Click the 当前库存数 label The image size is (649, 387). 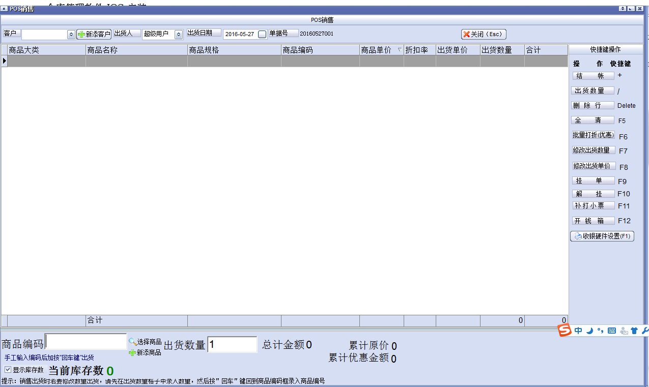pos(76,370)
